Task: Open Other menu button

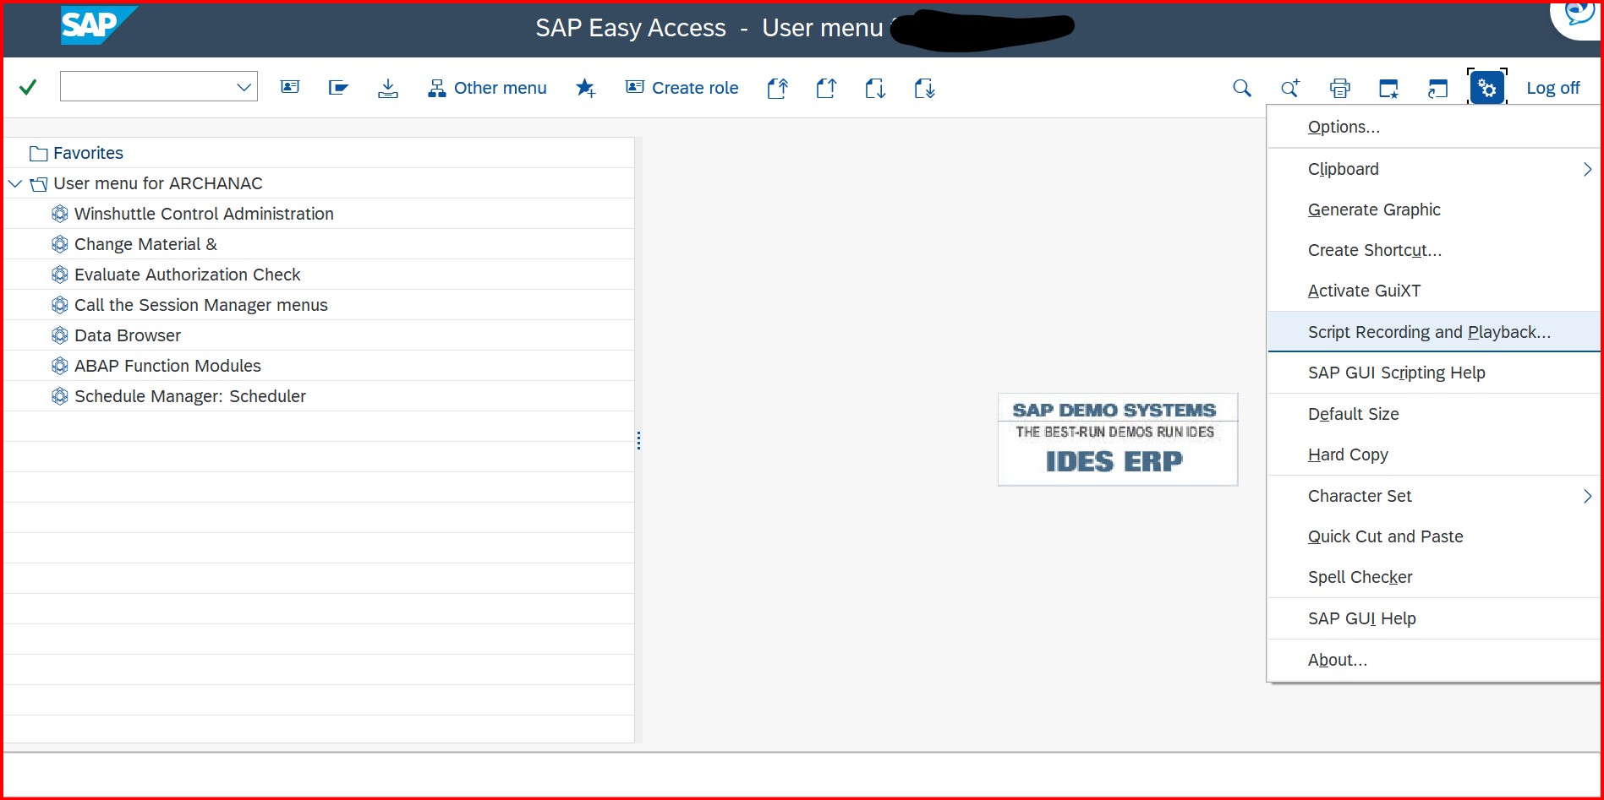Action: point(487,88)
